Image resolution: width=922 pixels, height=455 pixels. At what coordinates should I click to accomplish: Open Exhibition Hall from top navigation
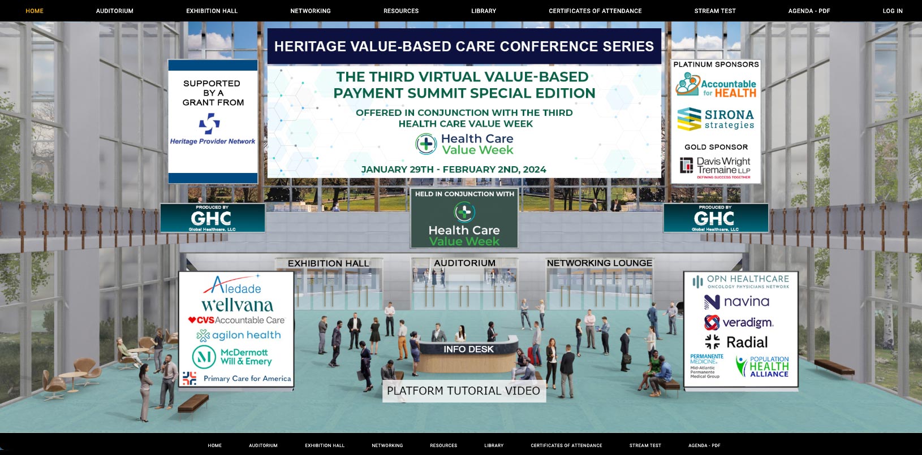[x=212, y=11]
